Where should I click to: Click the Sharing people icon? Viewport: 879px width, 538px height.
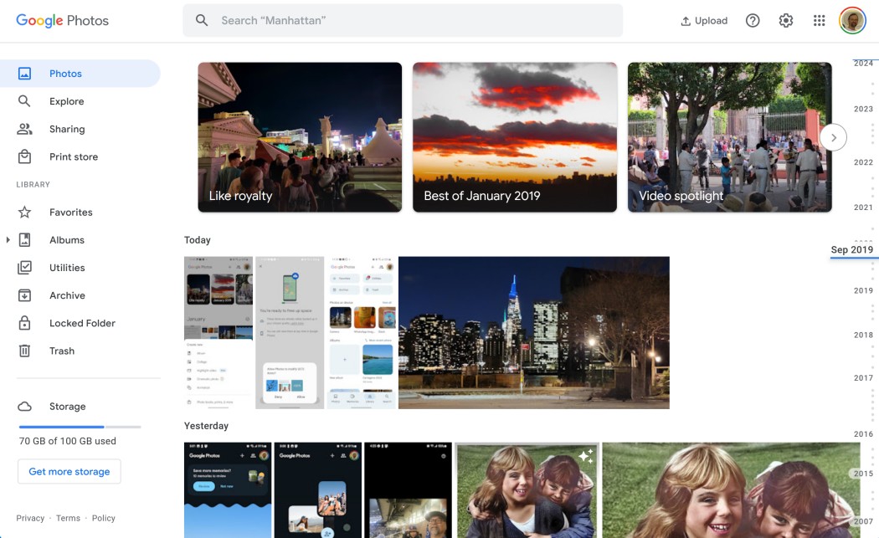(x=24, y=129)
